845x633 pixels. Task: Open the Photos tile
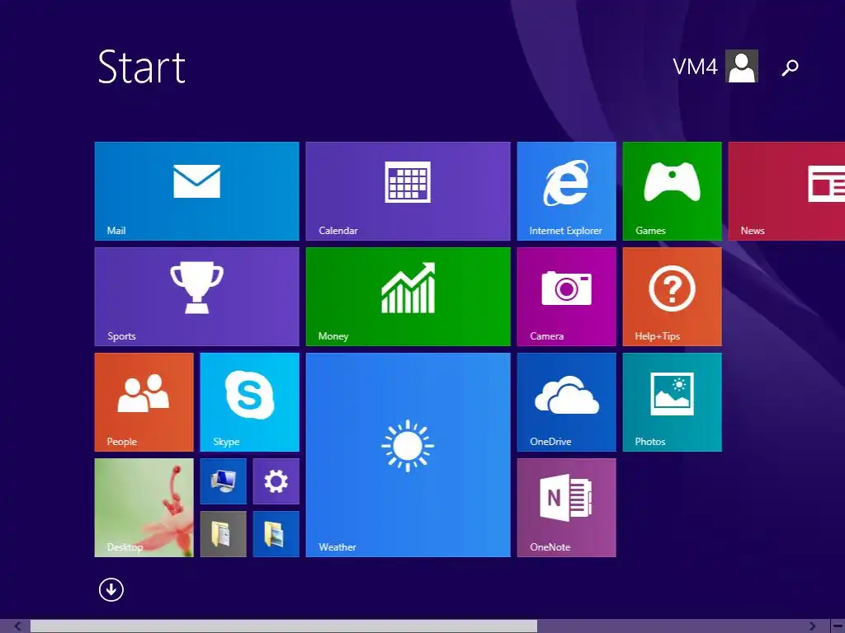tap(672, 402)
